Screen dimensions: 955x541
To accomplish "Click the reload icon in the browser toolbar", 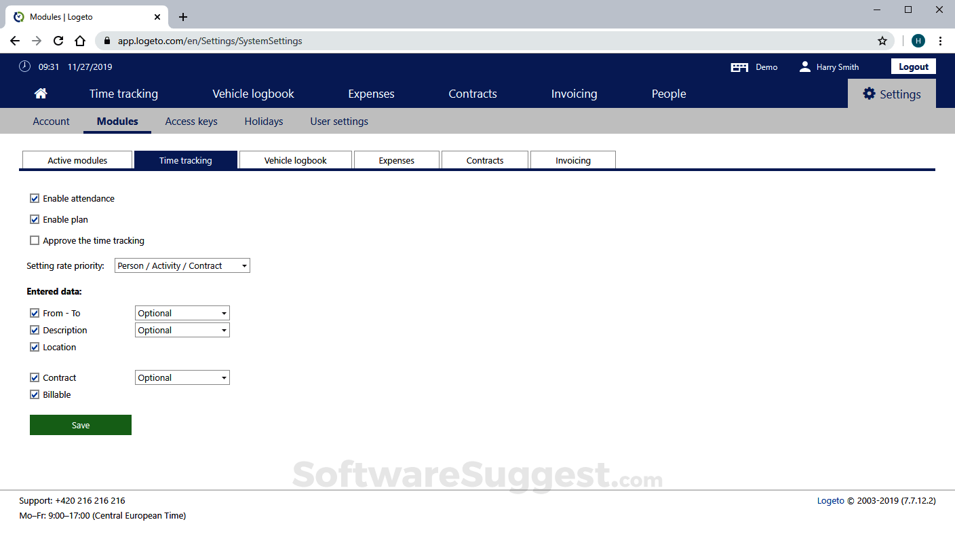I will click(58, 41).
